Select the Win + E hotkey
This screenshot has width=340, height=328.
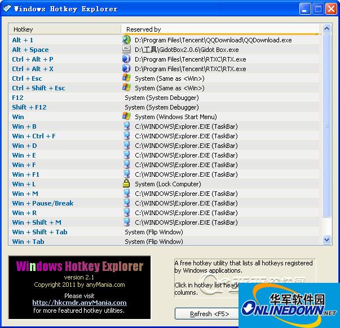coord(24,155)
